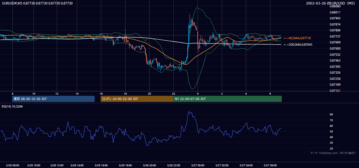Click RSI axis level 80
This screenshot has height=168, width=359.
331,115
